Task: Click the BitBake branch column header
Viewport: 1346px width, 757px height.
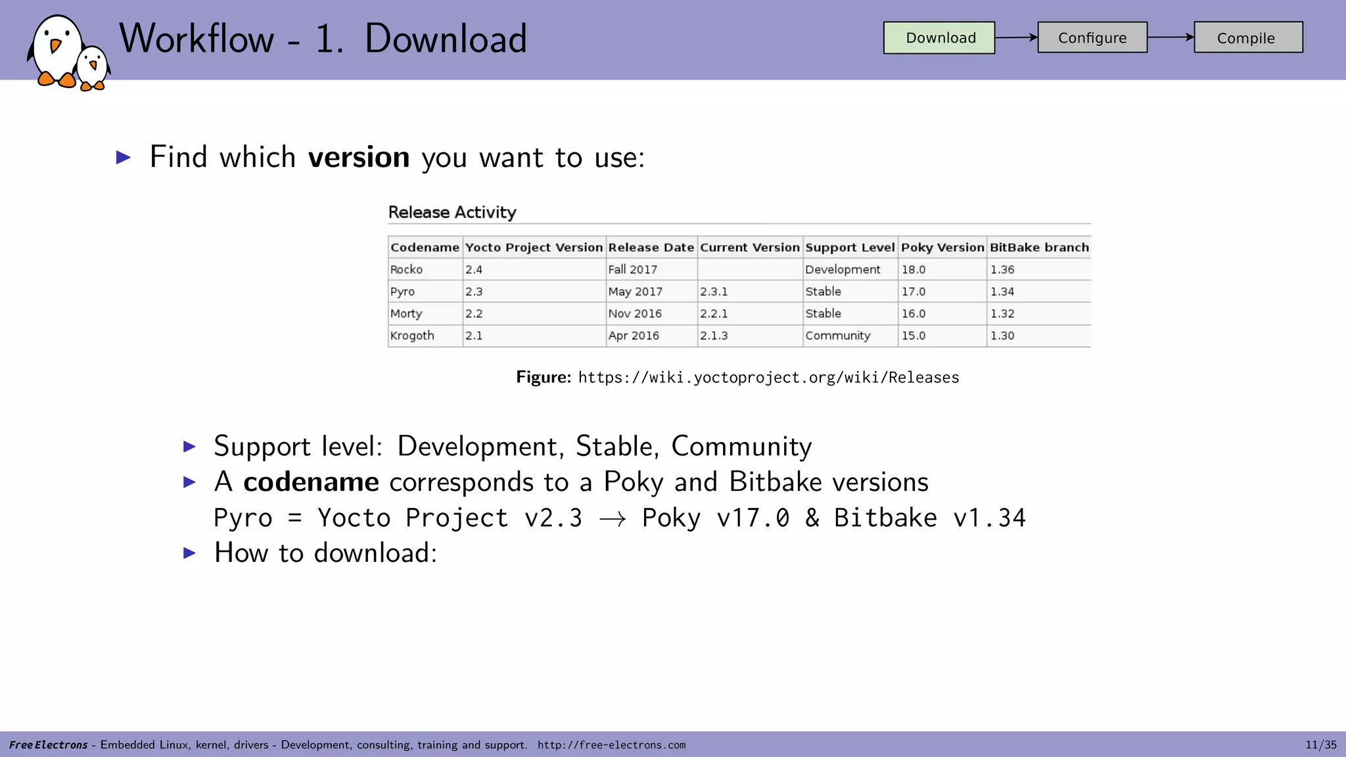Action: point(1039,247)
